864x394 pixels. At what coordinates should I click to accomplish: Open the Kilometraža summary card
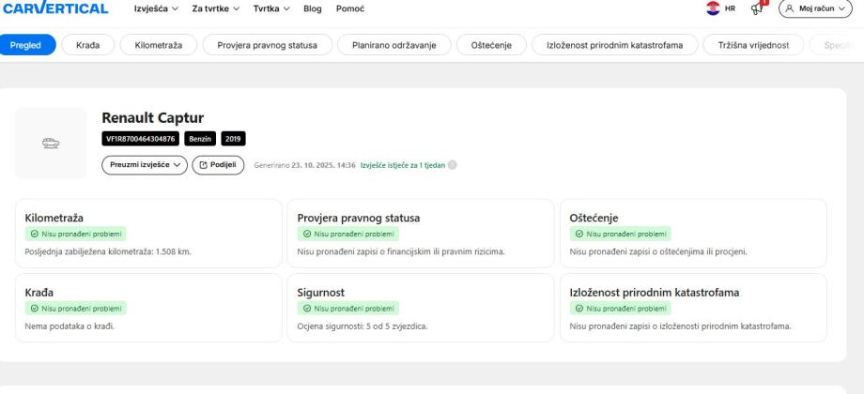click(148, 234)
